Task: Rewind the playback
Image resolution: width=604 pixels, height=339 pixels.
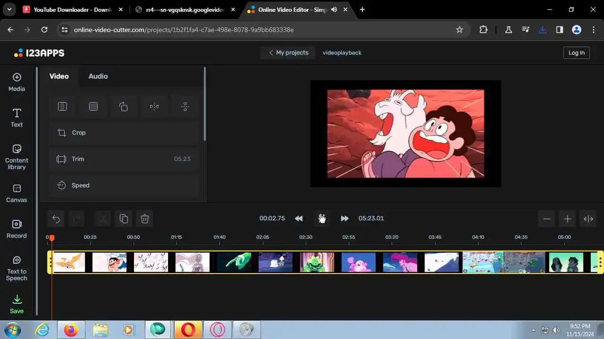Action: pyautogui.click(x=299, y=218)
